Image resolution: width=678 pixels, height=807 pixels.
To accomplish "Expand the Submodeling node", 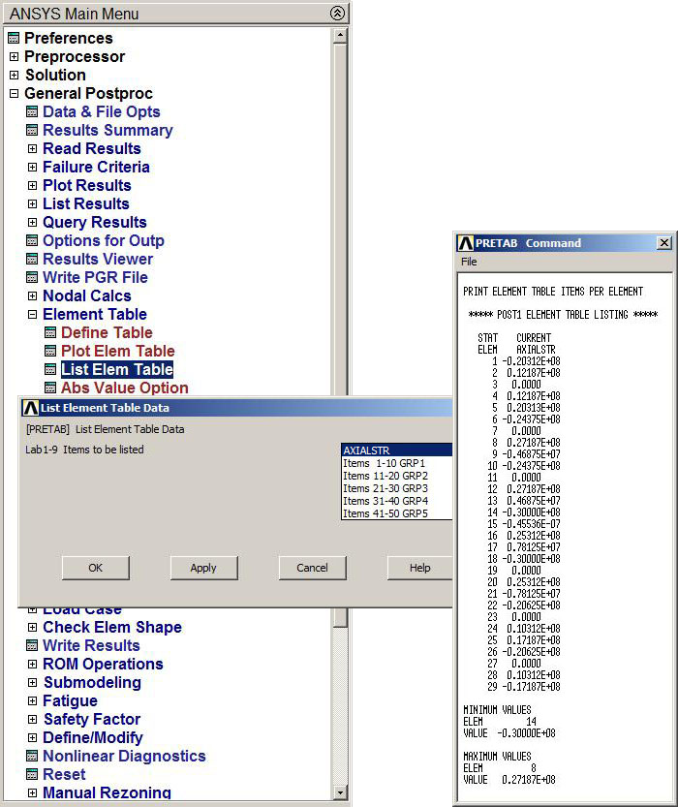I will click(x=32, y=682).
